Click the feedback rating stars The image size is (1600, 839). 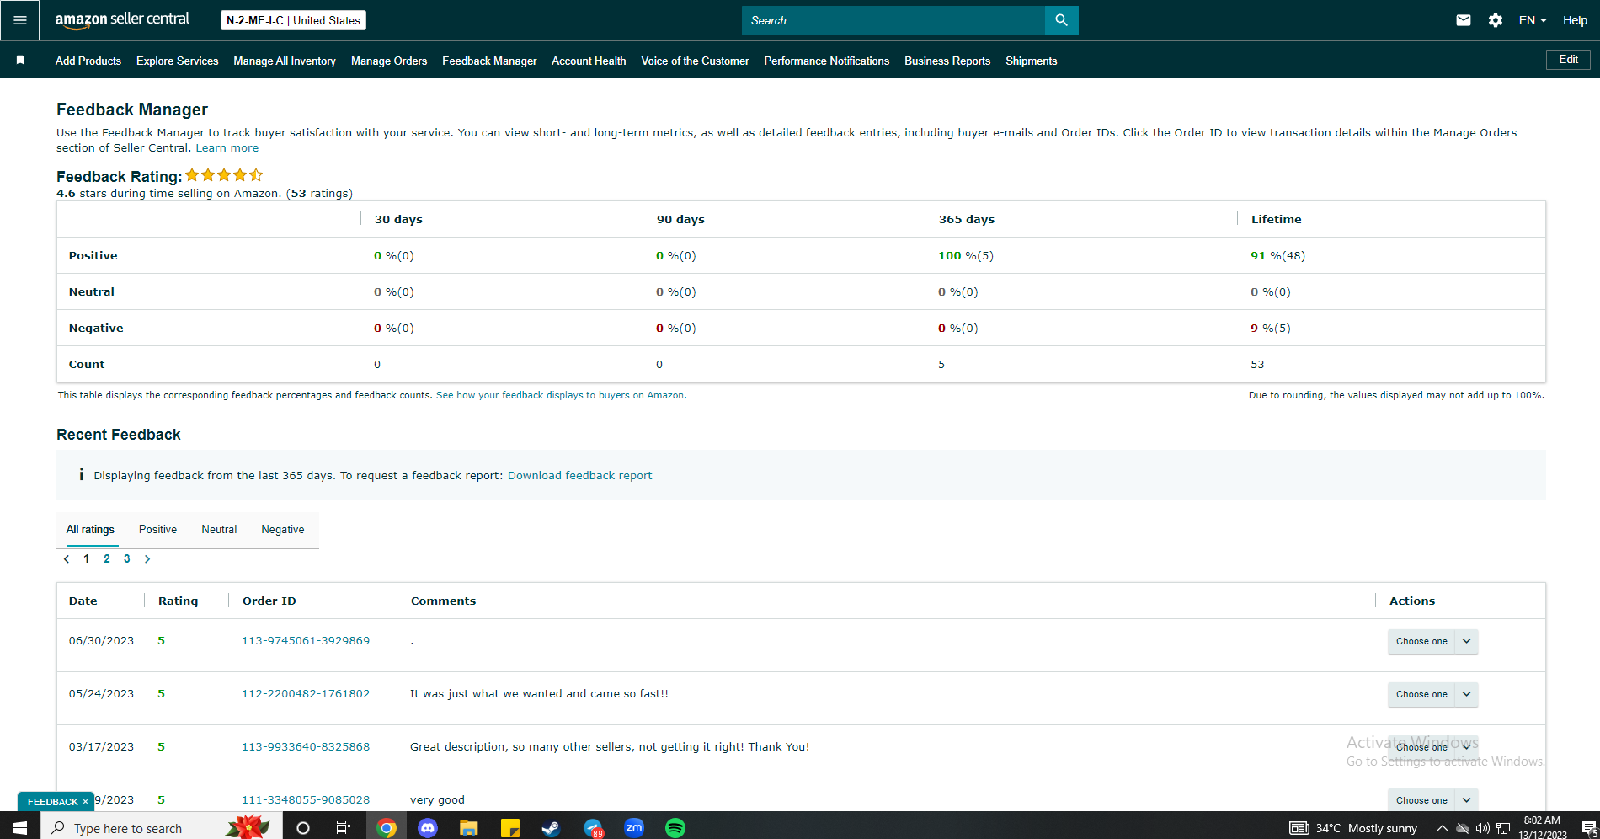click(224, 175)
